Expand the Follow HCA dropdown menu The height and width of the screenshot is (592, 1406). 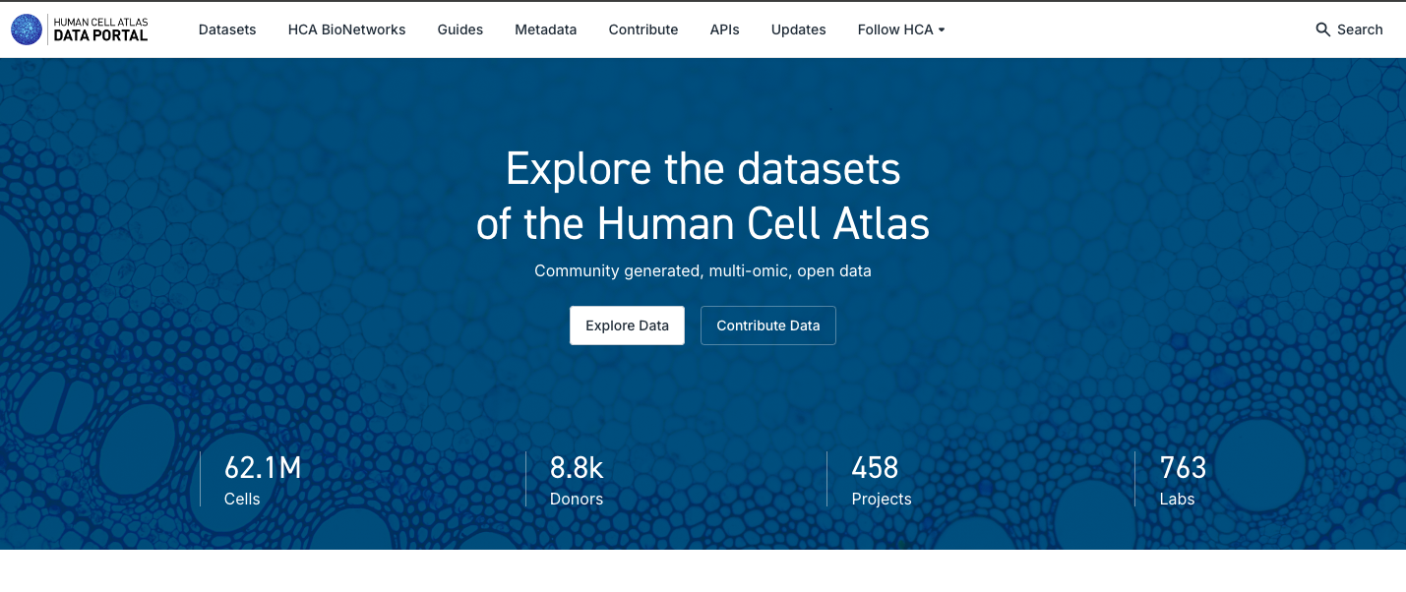tap(901, 30)
